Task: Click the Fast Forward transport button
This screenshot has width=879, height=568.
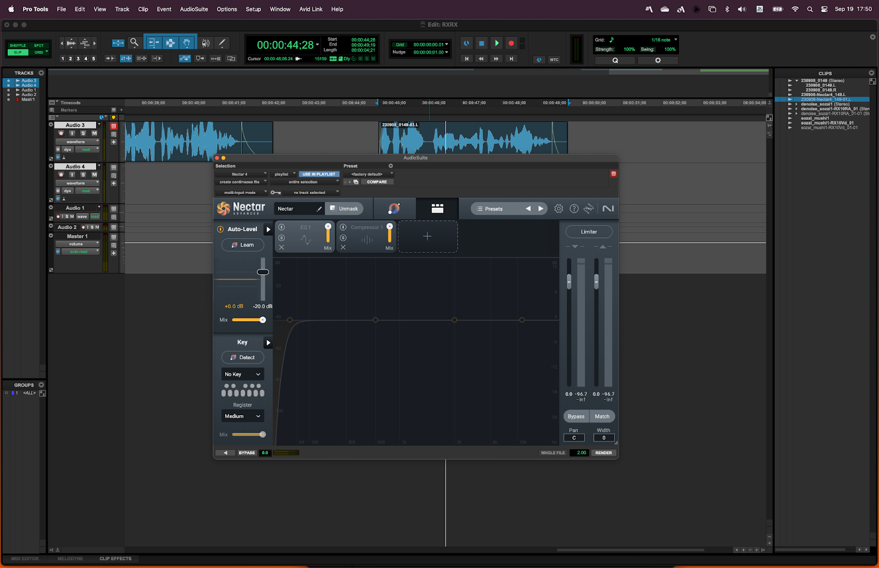Action: tap(496, 59)
